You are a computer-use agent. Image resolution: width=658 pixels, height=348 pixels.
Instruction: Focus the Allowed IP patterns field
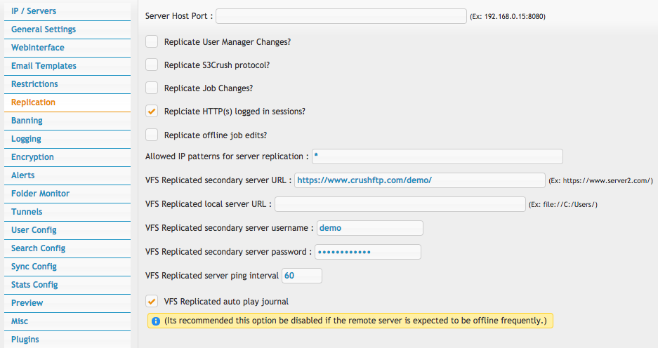tap(437, 156)
